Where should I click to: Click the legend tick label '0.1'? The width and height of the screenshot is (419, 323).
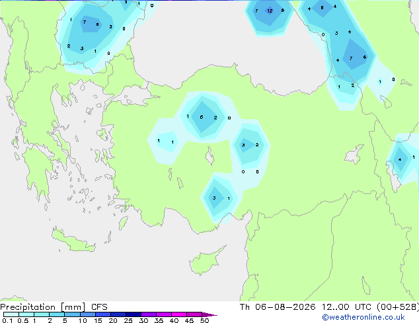coord(7,320)
